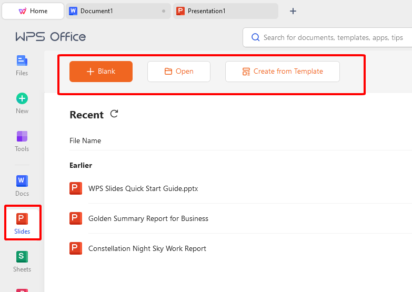The height and width of the screenshot is (292, 412).
Task: Refresh the Recent file list
Action: [114, 114]
